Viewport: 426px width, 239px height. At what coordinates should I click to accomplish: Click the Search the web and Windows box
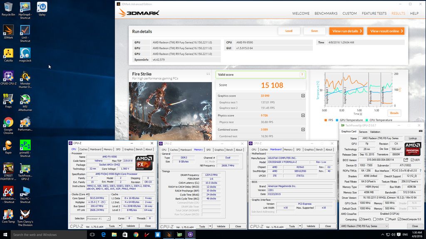pos(45,235)
